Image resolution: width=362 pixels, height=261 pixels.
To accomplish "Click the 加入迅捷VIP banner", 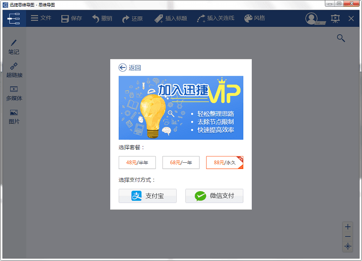I will [181, 108].
